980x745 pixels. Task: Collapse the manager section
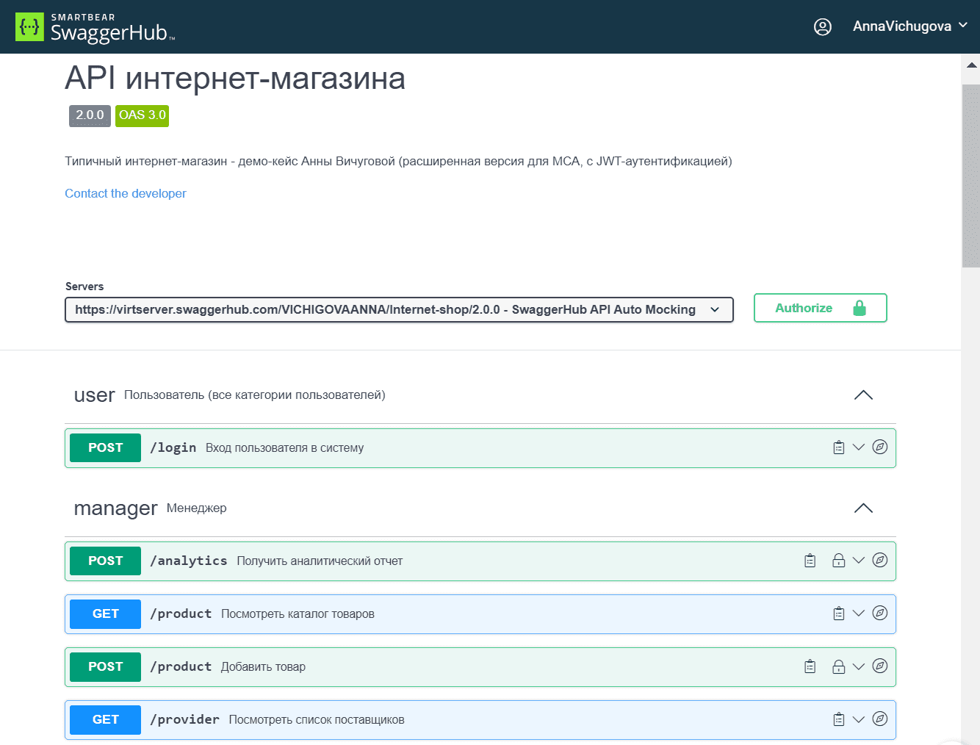(x=863, y=508)
